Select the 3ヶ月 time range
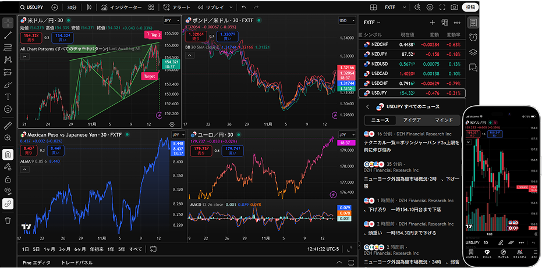 pyautogui.click(x=65, y=249)
